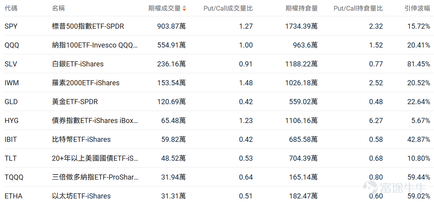434x202 pixels.
Task: Click TLT's implied volatility 10.80%
Action: pyautogui.click(x=419, y=158)
